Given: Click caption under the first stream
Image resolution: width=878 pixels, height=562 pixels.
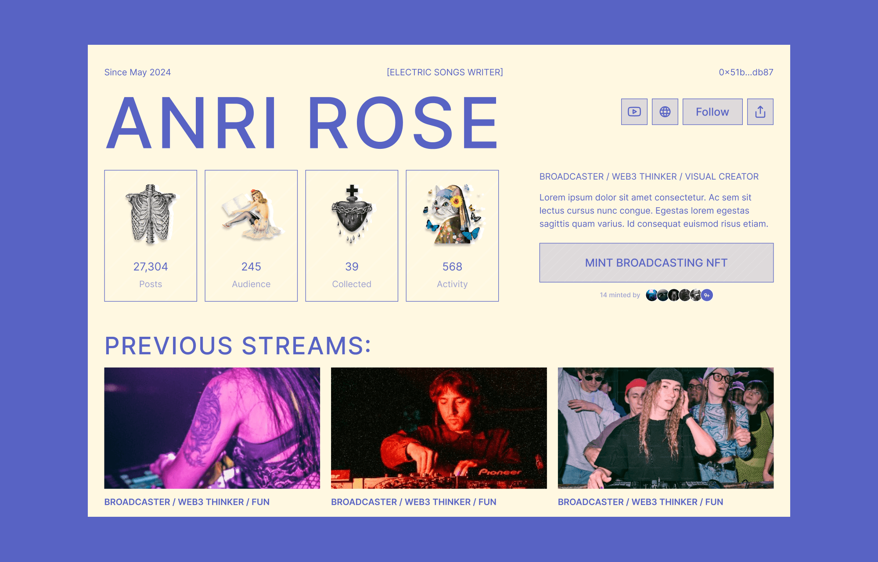Looking at the screenshot, I should coord(187,502).
